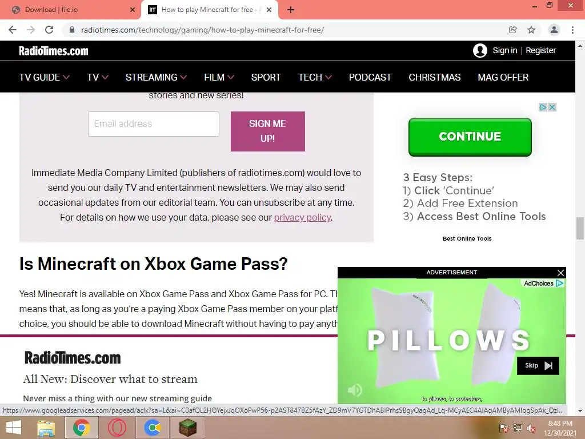
Task: Close the How to play Minecraft tab
Action: coord(269,10)
